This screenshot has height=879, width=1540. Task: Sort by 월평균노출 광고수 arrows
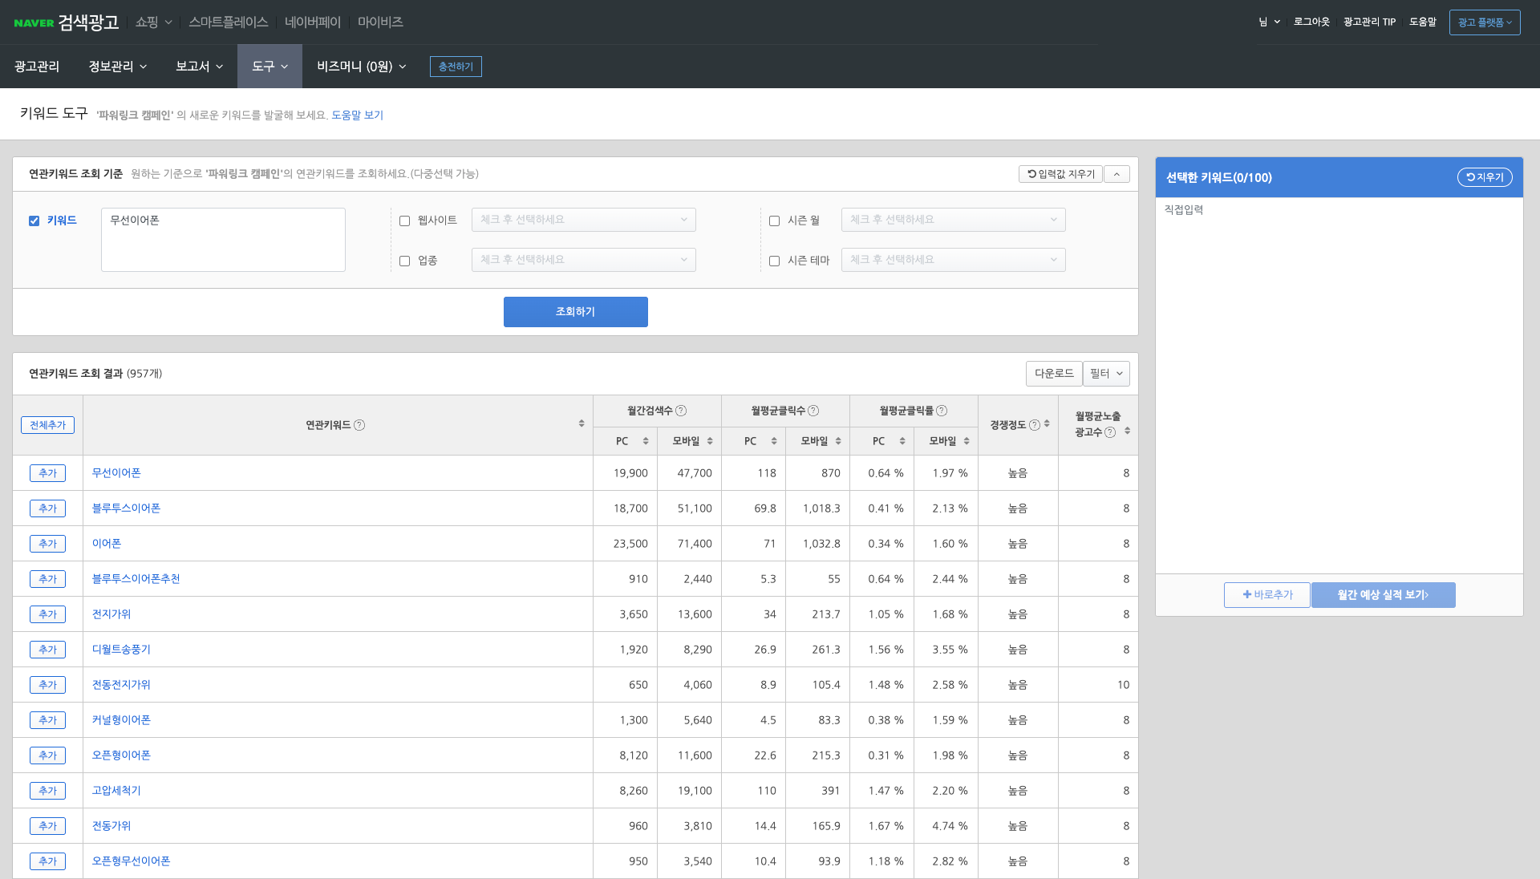click(x=1128, y=431)
